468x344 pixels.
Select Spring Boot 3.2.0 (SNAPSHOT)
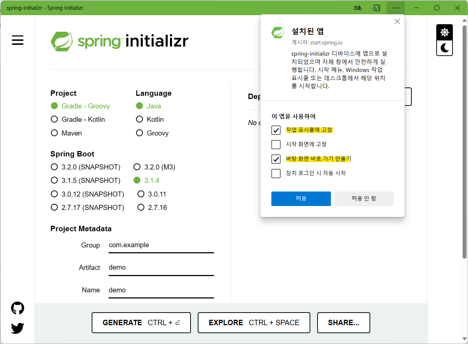click(x=86, y=167)
